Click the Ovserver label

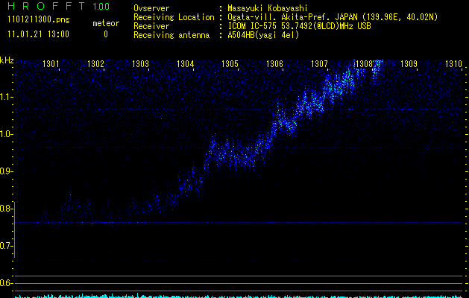pyautogui.click(x=151, y=8)
